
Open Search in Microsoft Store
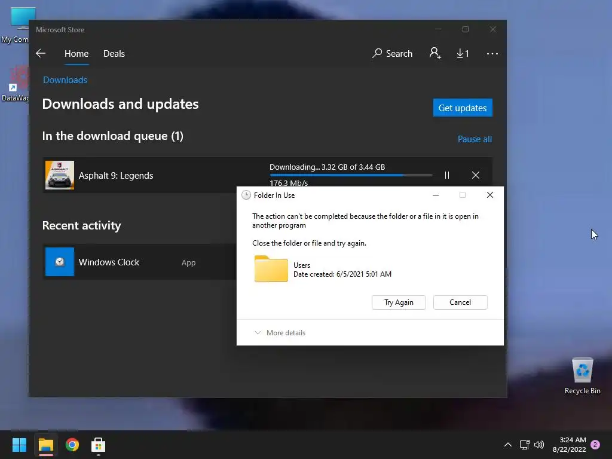(x=392, y=53)
